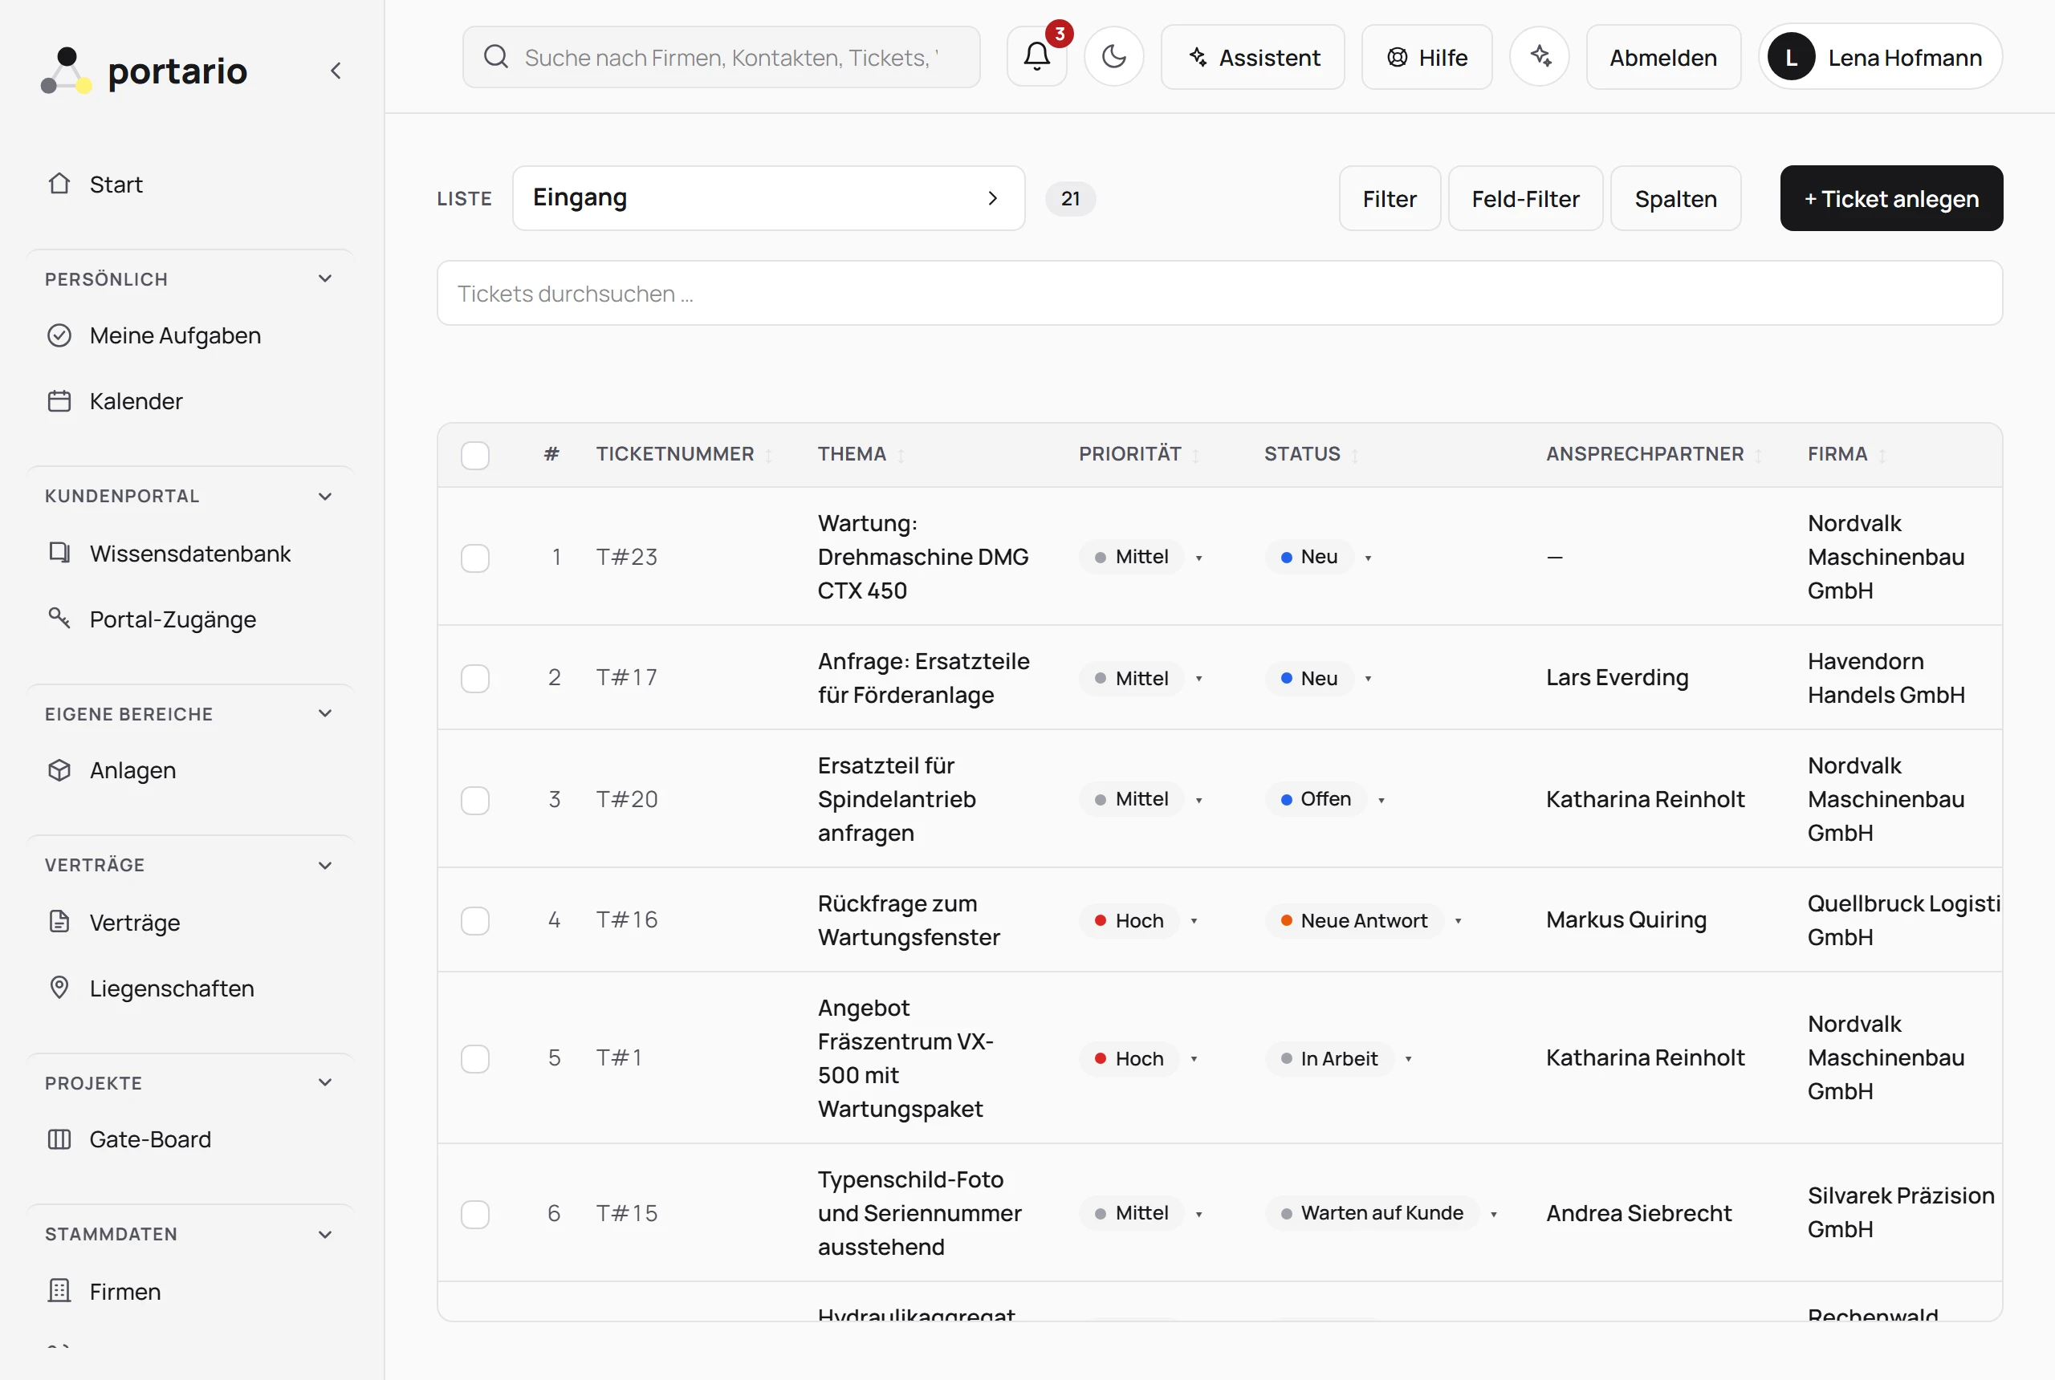Image resolution: width=2055 pixels, height=1380 pixels.
Task: Collapse the Persönlich section
Action: 325,279
